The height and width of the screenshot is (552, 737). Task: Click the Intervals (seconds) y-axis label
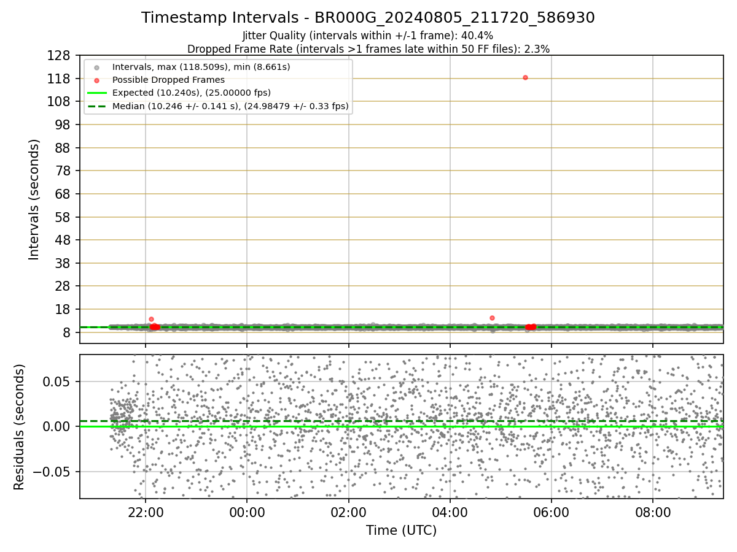(x=34, y=199)
